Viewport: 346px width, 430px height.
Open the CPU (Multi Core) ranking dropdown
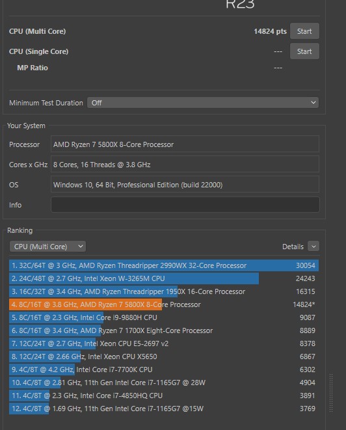(x=47, y=247)
